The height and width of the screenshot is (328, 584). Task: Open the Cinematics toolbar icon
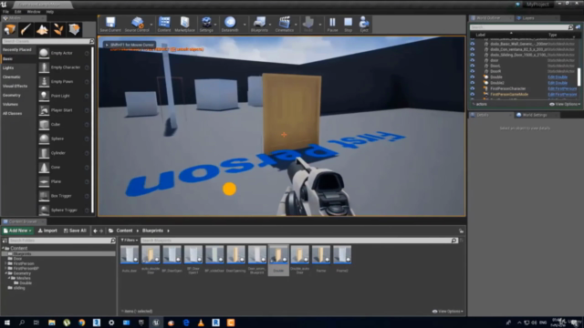[285, 25]
